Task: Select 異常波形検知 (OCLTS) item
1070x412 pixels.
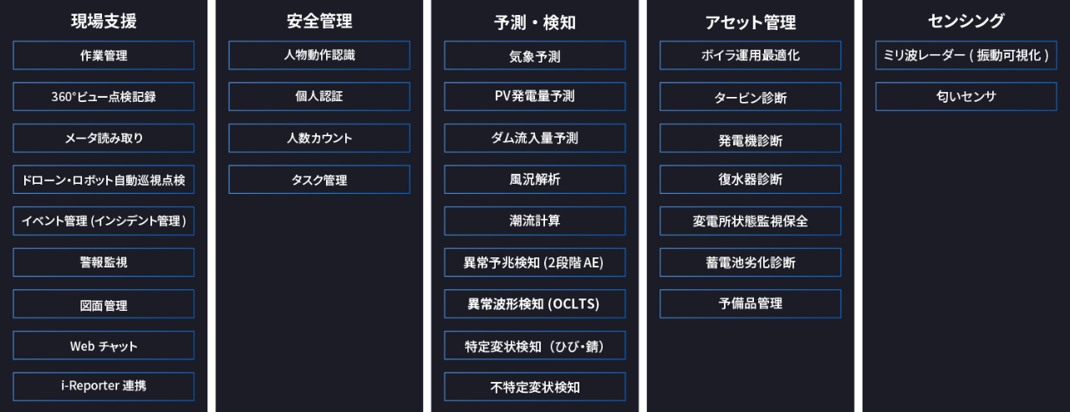Action: pyautogui.click(x=535, y=304)
